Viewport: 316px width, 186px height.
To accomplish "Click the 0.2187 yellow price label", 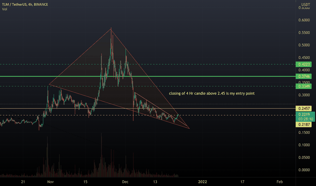I will tap(304, 124).
